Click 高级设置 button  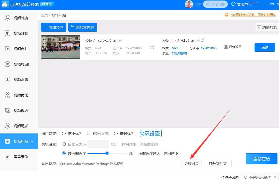click(x=151, y=133)
